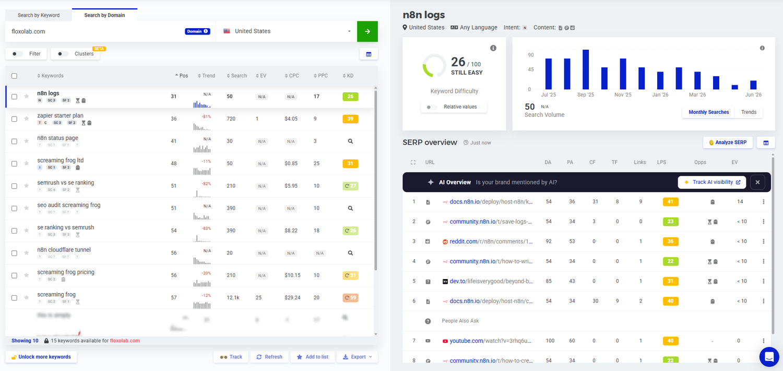Sort by Search column
Viewport: 783px width, 371px height.
click(x=236, y=76)
